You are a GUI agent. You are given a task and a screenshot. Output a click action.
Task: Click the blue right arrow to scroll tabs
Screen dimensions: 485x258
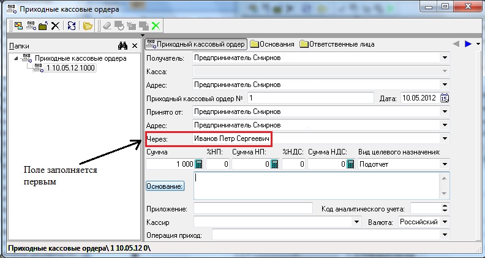pyautogui.click(x=468, y=44)
